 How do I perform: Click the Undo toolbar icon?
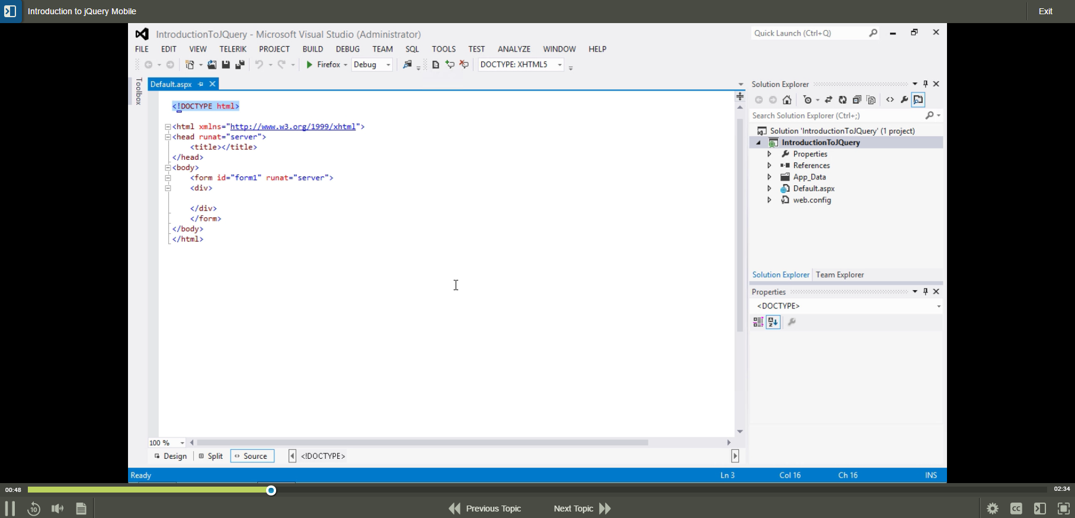click(260, 65)
